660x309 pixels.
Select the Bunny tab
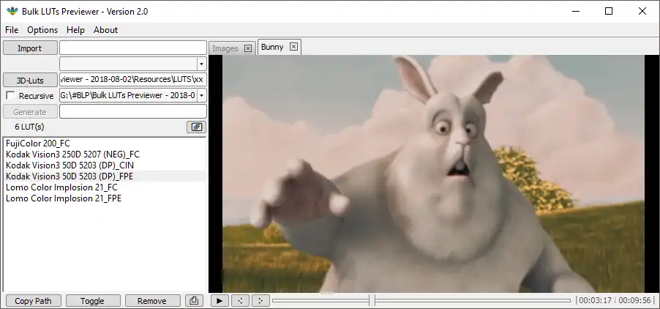pyautogui.click(x=272, y=47)
